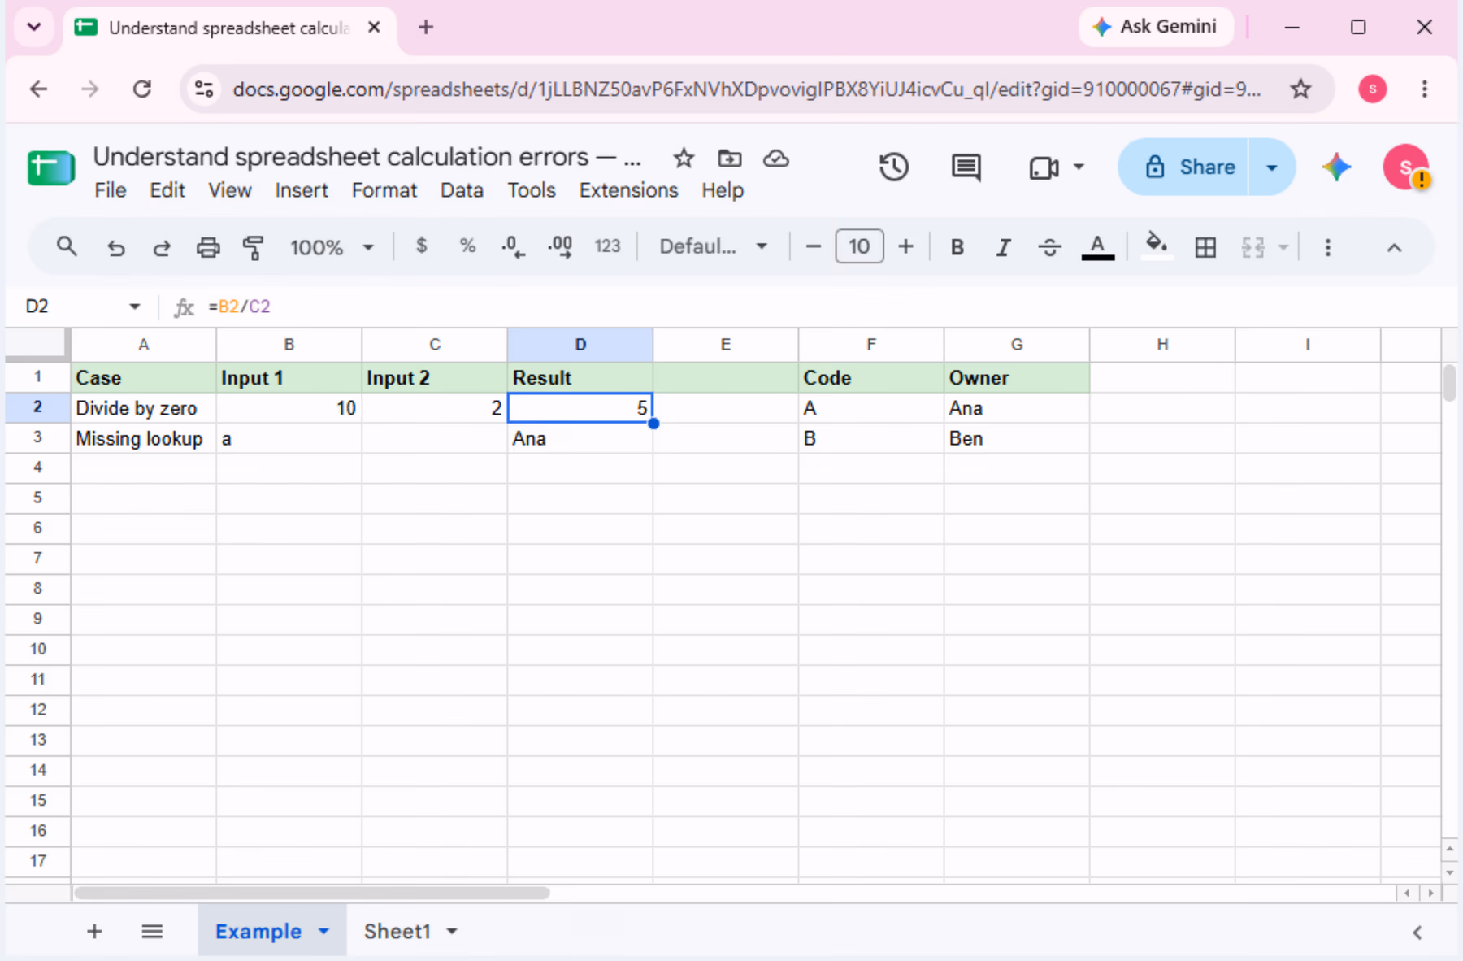The height and width of the screenshot is (961, 1463).
Task: Click the Share button
Action: pos(1183,167)
